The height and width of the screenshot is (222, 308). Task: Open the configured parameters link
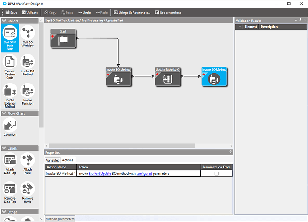(x=144, y=174)
